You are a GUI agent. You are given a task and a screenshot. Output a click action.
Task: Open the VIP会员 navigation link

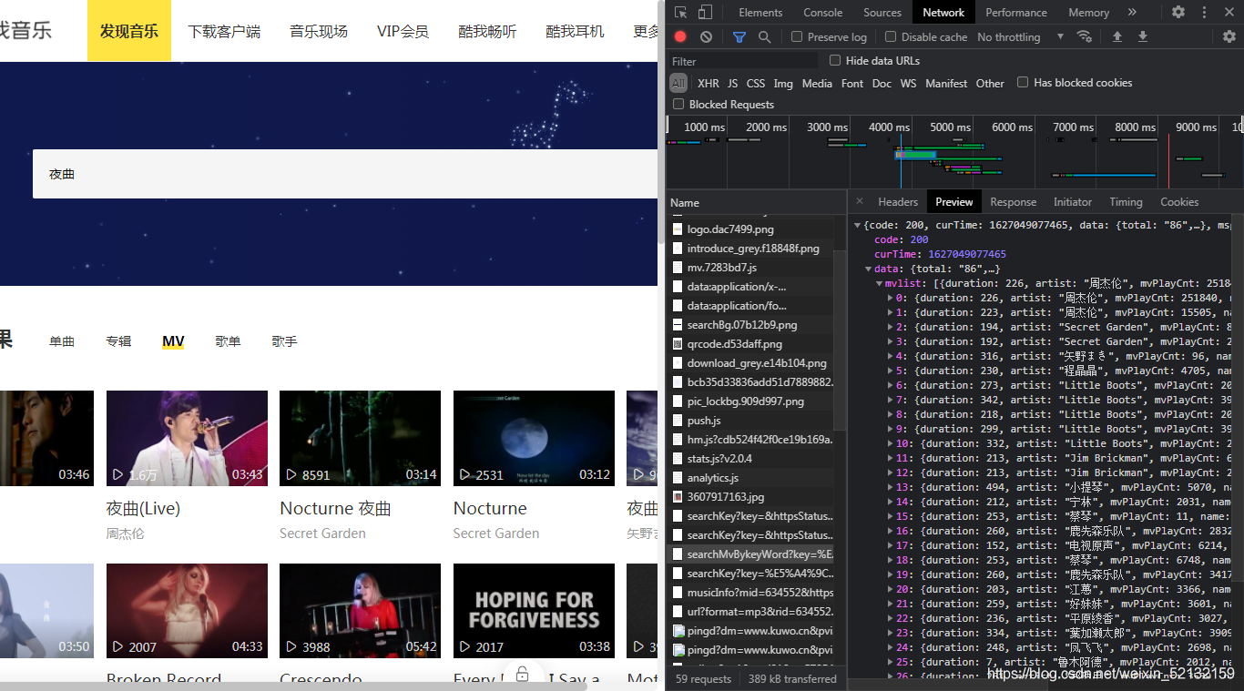click(x=403, y=31)
